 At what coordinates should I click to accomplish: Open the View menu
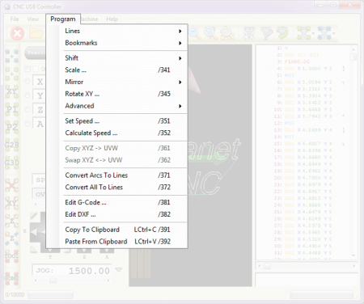click(x=33, y=19)
